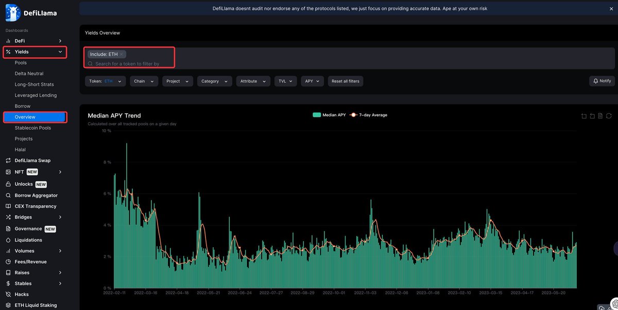Click the DeFi bar chart icon
618x310 pixels.
[8, 41]
